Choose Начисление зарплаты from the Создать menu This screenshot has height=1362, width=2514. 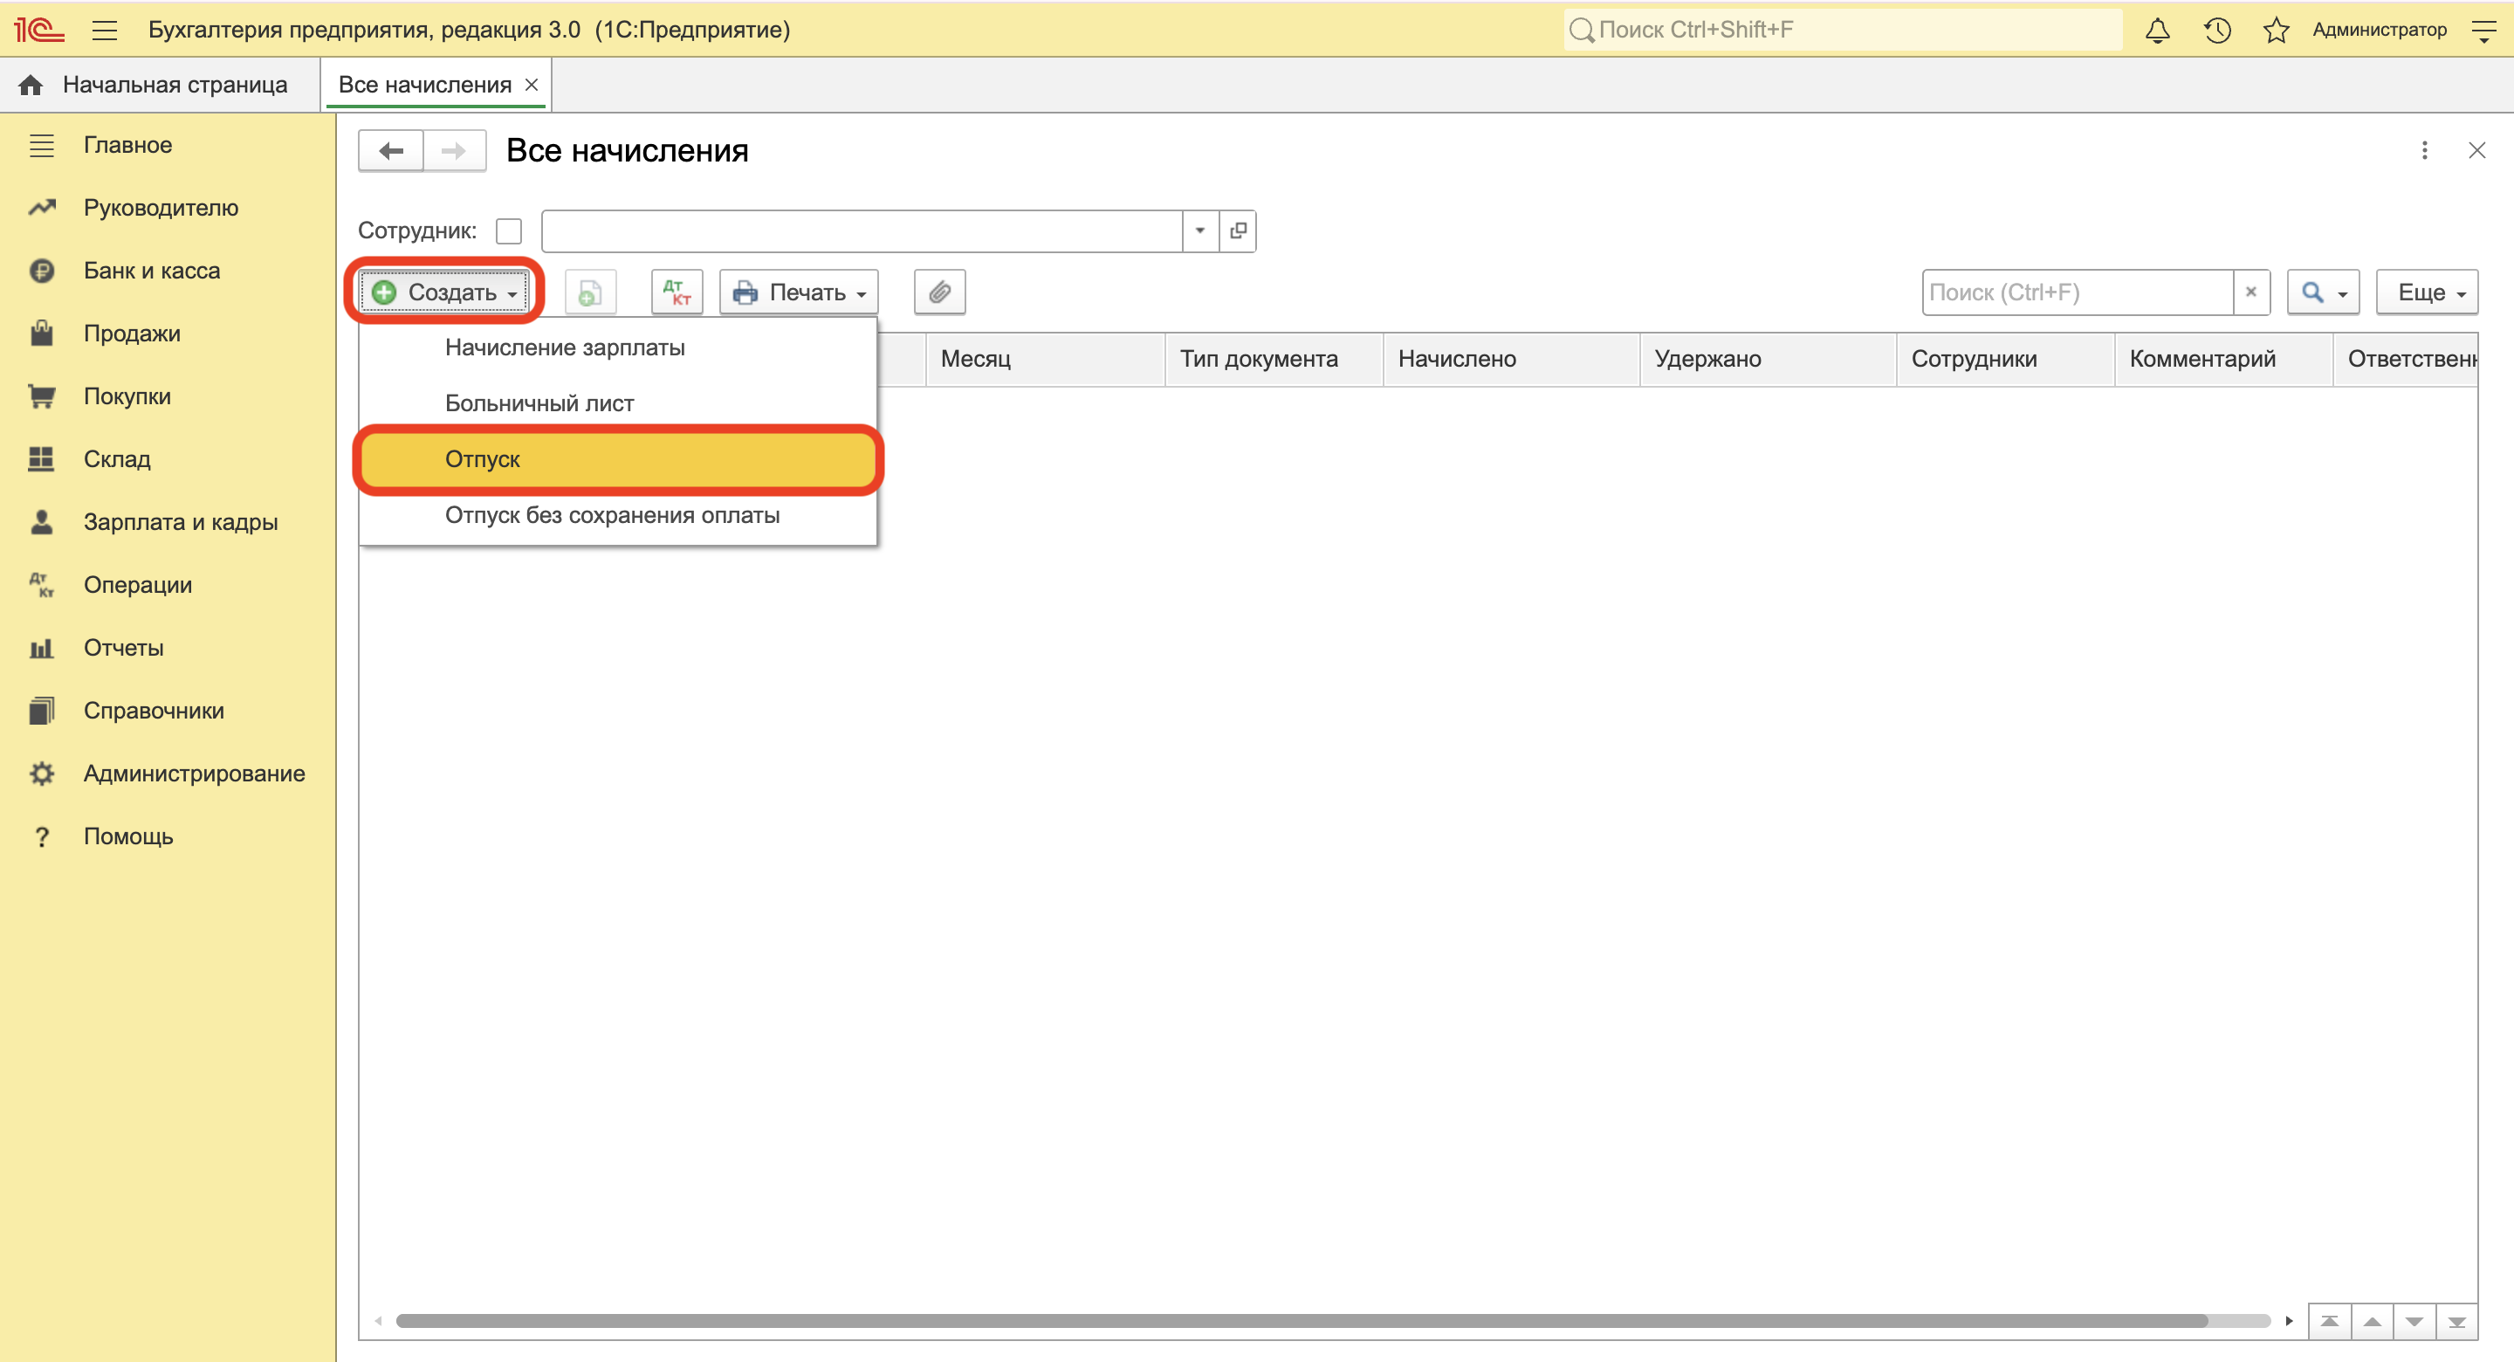[618, 347]
